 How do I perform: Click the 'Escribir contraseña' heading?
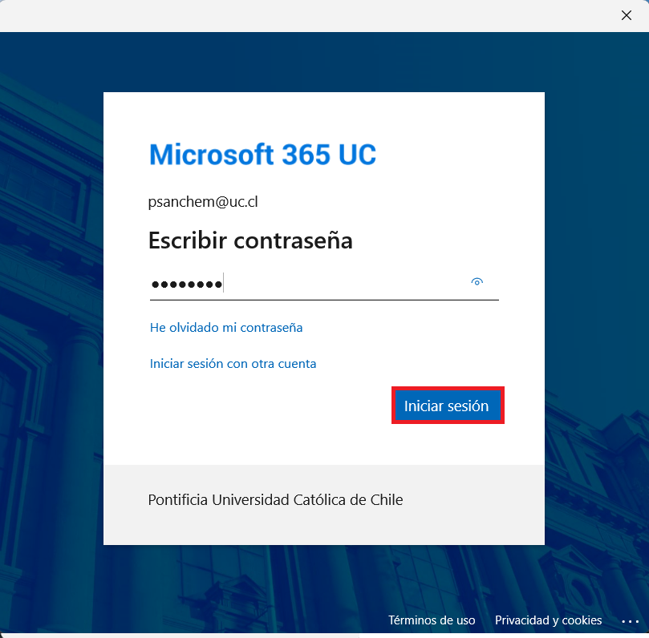(250, 240)
